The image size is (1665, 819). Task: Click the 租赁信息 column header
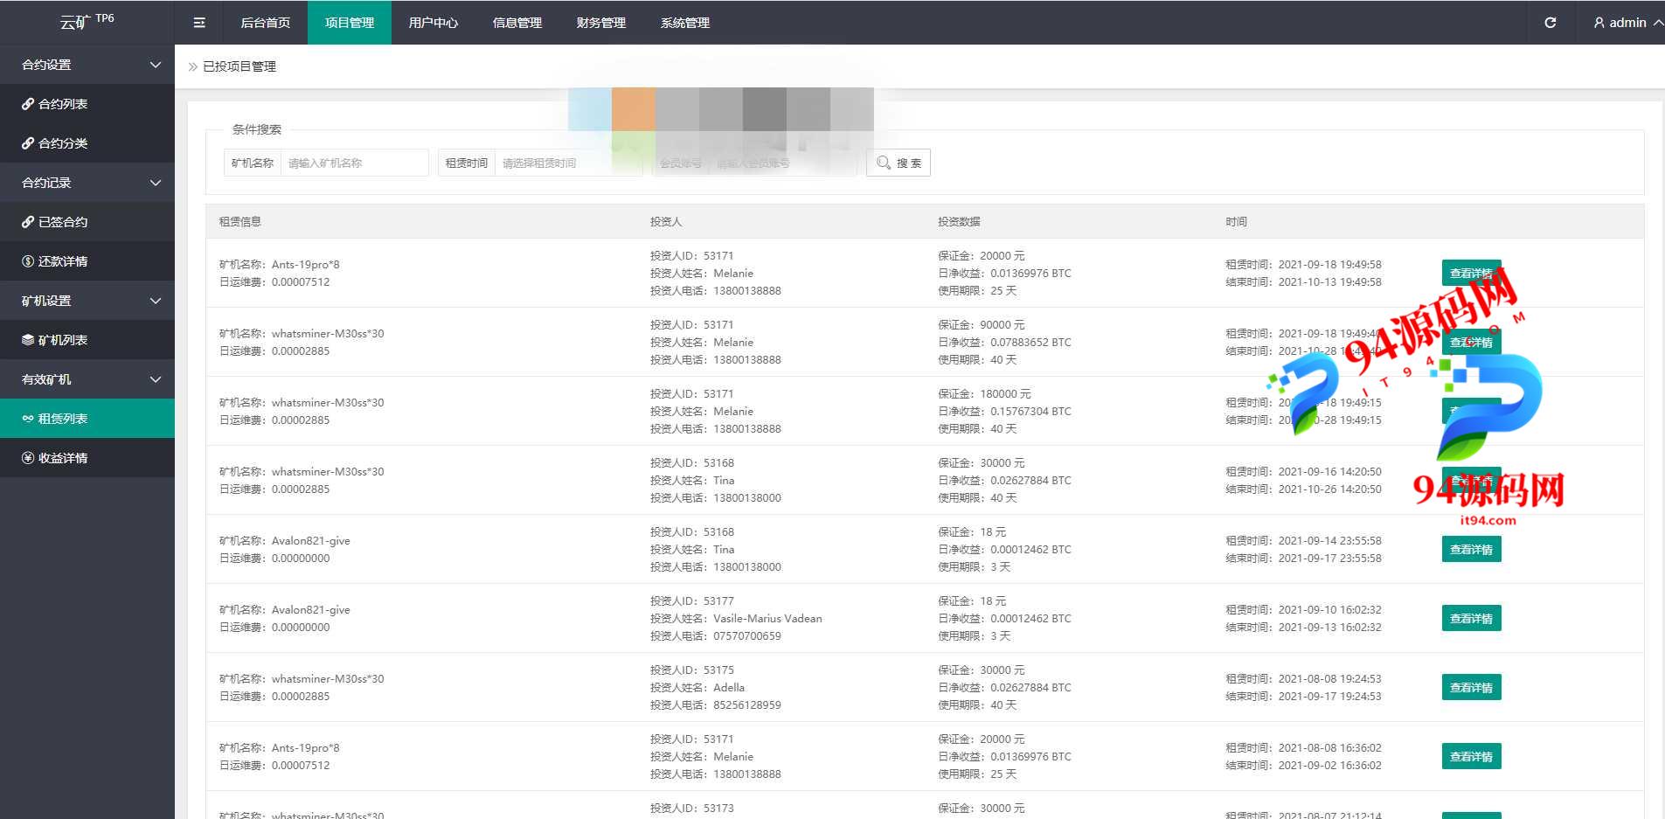pyautogui.click(x=239, y=221)
